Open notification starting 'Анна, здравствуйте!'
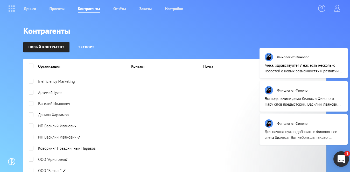This screenshot has height=172, width=350. (303, 63)
